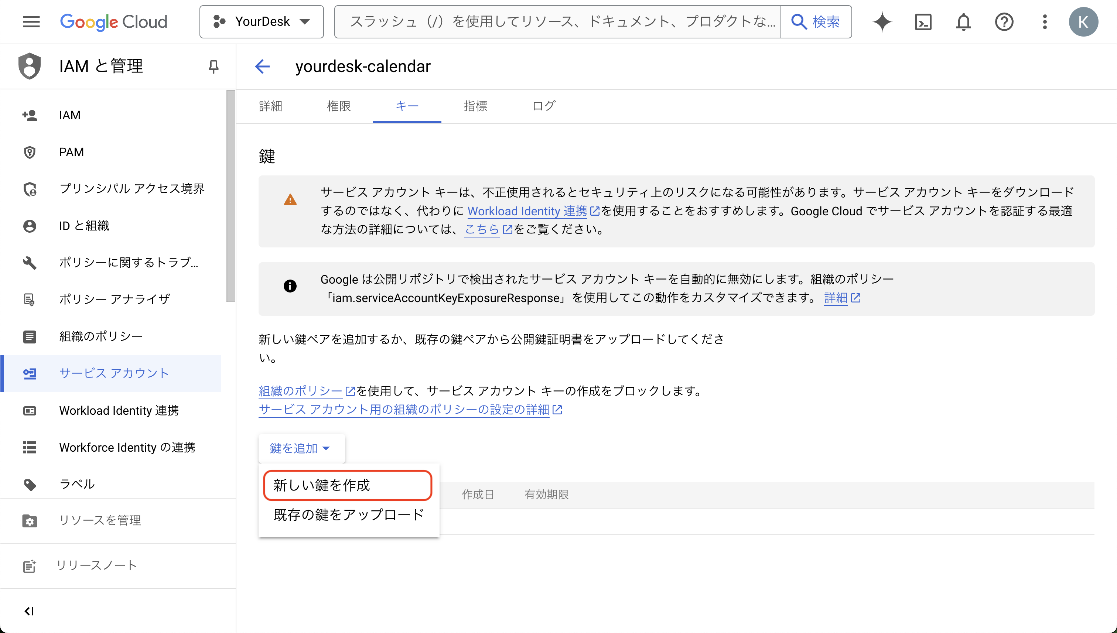Screen dimensions: 1117x633
Task: Open the Workload Identity 連携 warning link
Action: (533, 211)
